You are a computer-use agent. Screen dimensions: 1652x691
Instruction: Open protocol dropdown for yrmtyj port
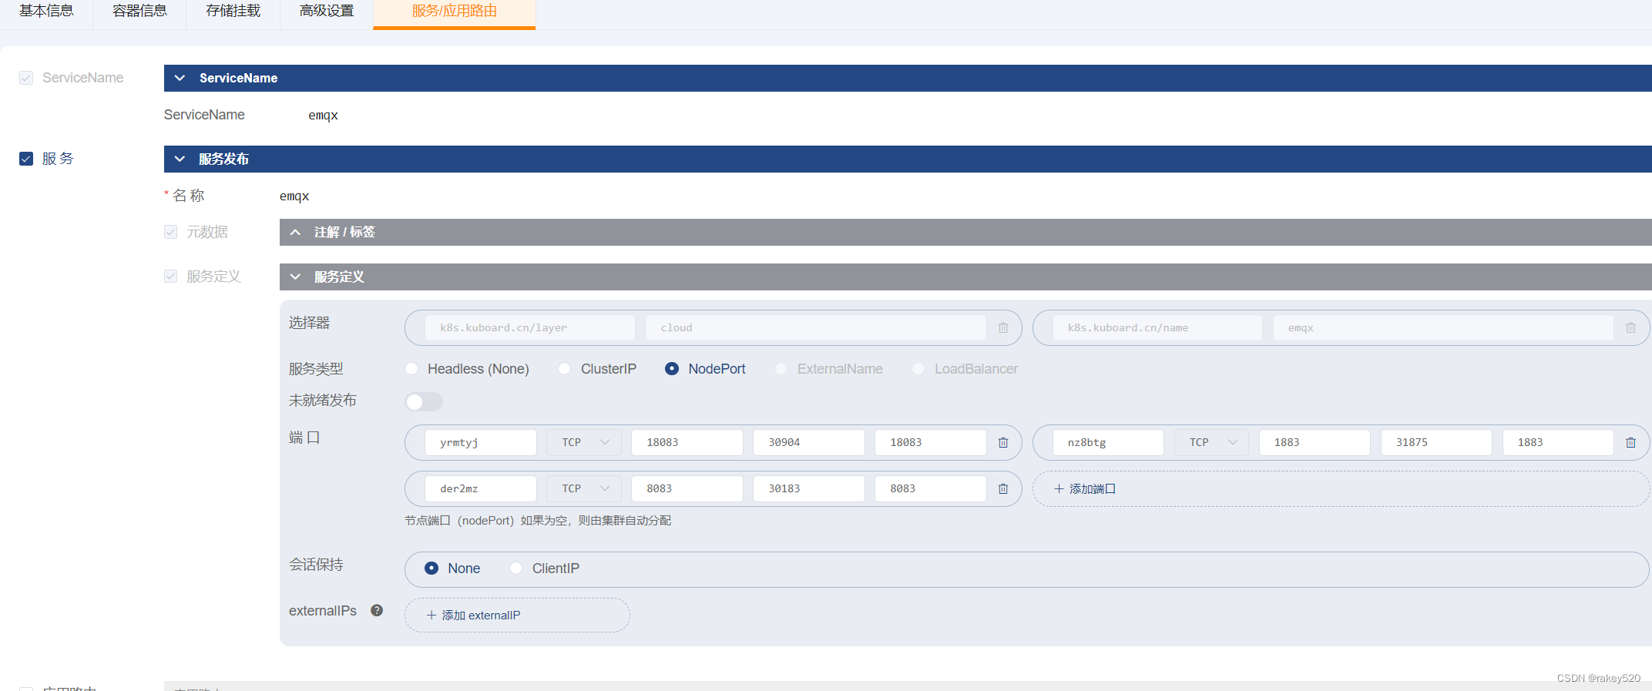[x=584, y=443]
